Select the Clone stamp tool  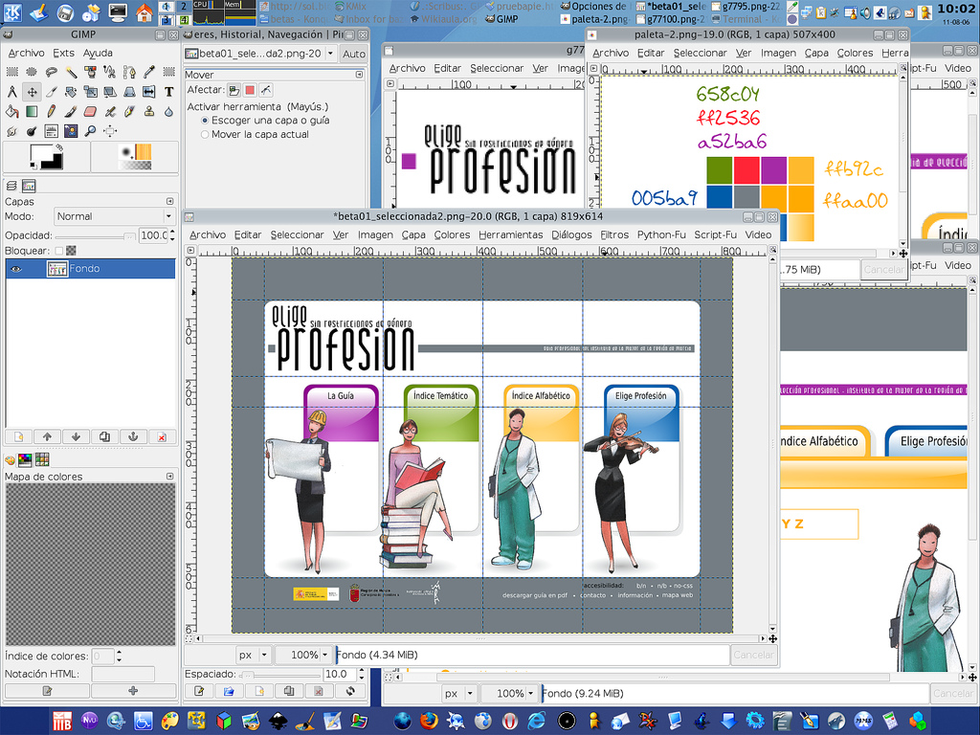pos(149,111)
